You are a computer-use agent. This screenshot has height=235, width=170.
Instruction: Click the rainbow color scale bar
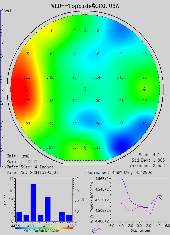pos(44,228)
